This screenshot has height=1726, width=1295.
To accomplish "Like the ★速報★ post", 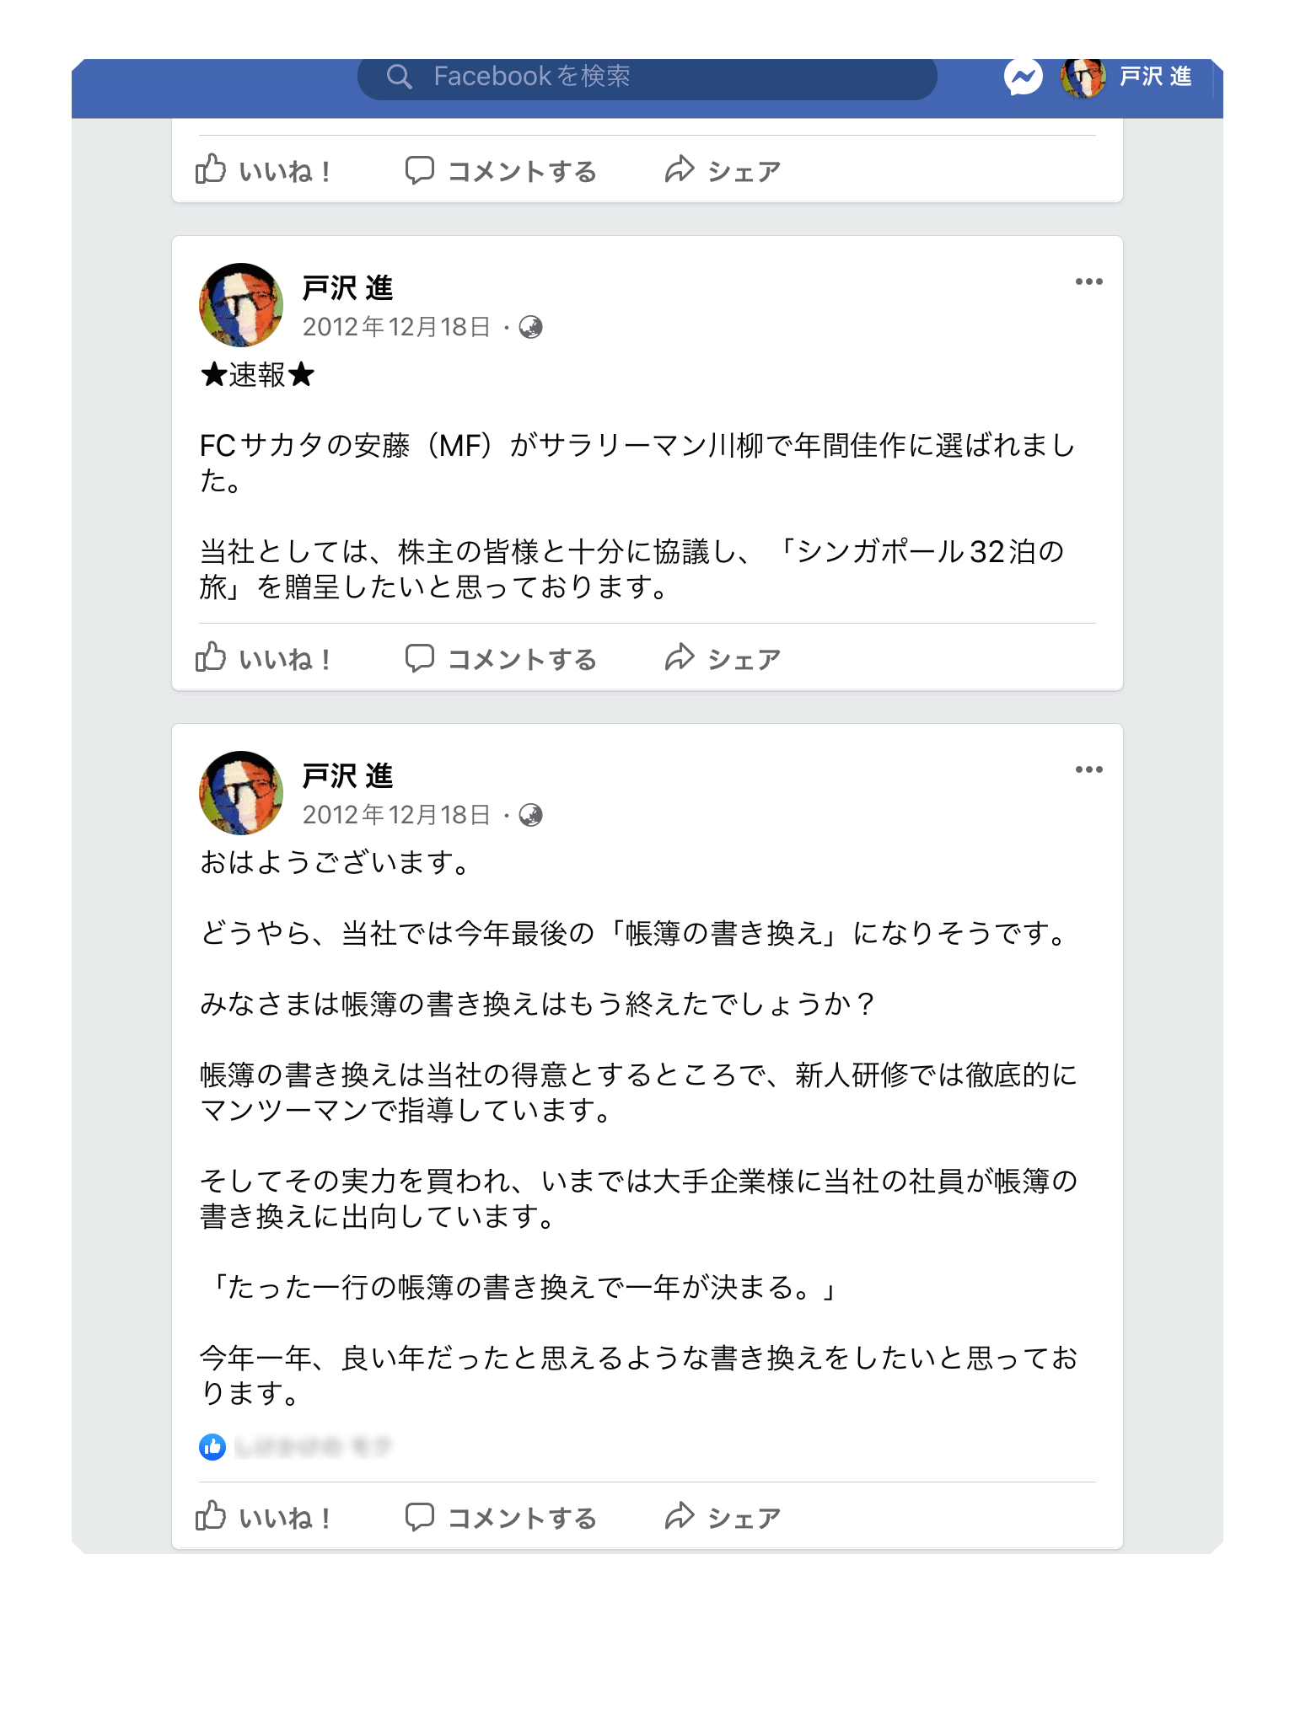I will (x=263, y=659).
